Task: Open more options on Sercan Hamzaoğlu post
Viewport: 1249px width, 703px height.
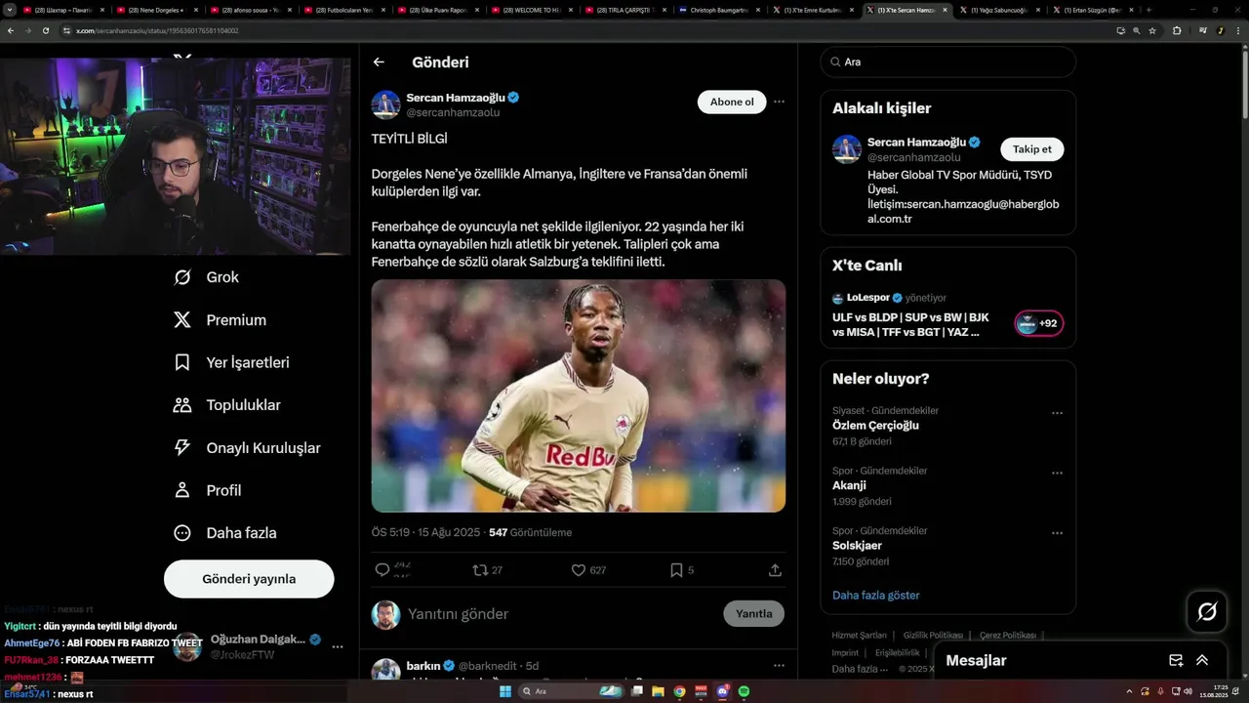Action: [x=779, y=102]
